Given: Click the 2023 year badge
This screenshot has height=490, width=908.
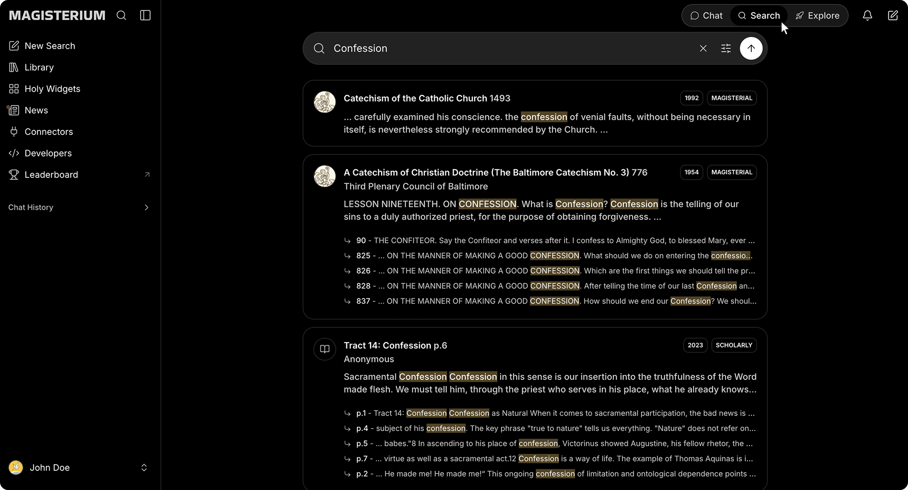Looking at the screenshot, I should pos(695,345).
